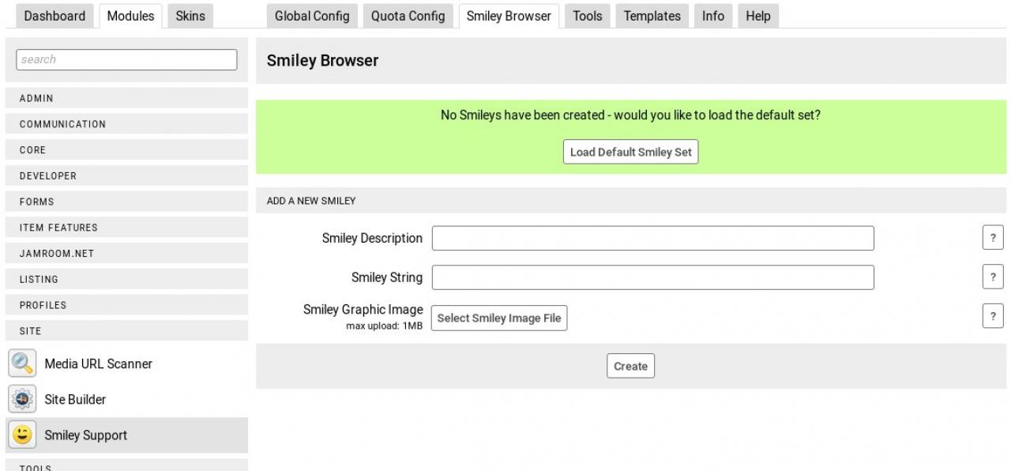The width and height of the screenshot is (1011, 471).
Task: Go to the Dashboard tab
Action: tap(54, 16)
